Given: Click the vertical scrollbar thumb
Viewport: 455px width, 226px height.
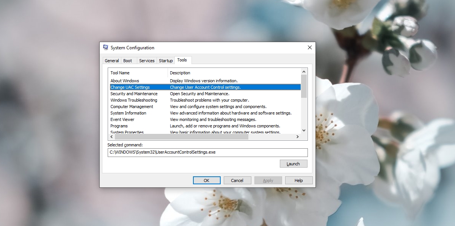Looking at the screenshot, I should 304,86.
